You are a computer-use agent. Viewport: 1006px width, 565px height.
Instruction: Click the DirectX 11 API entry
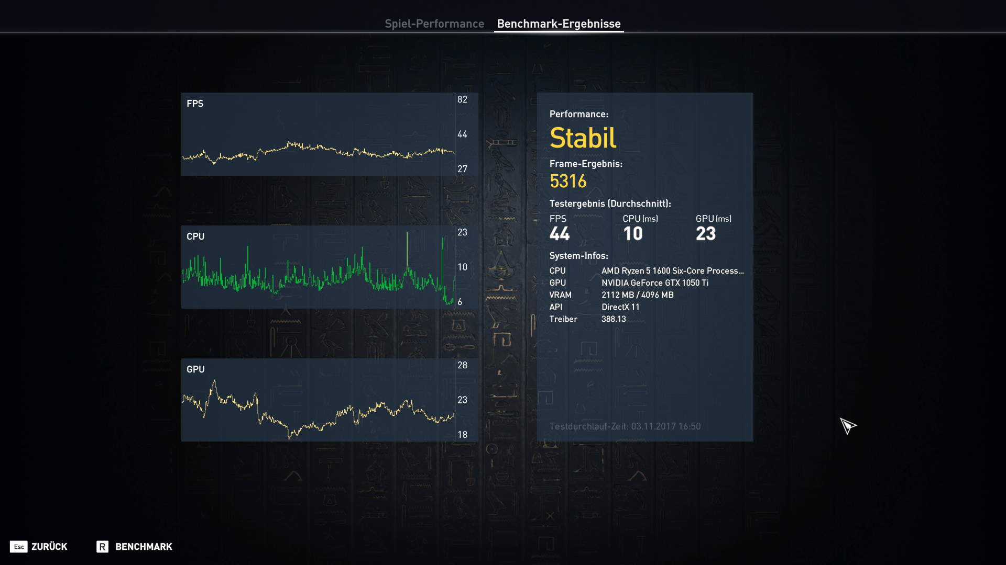tap(620, 307)
